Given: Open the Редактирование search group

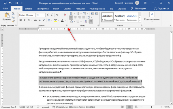Looking at the screenshot, I should pyautogui.click(x=152, y=17).
